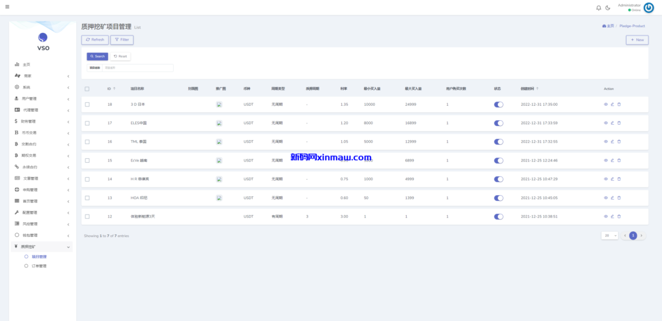This screenshot has height=321, width=662.
Task: Click the delete trash icon for row ID 16
Action: [619, 141]
